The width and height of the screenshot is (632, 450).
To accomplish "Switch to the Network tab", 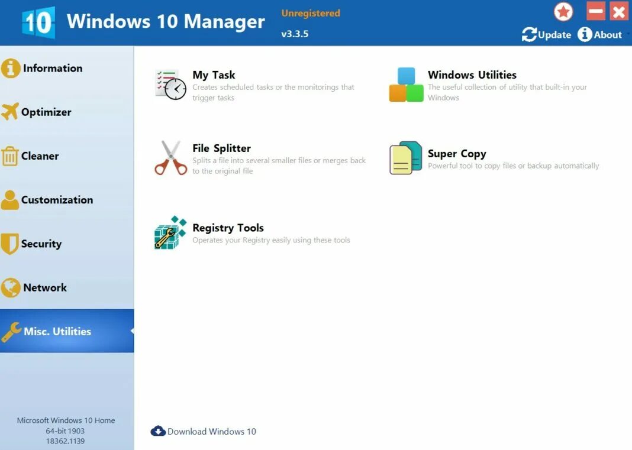I will pyautogui.click(x=67, y=287).
